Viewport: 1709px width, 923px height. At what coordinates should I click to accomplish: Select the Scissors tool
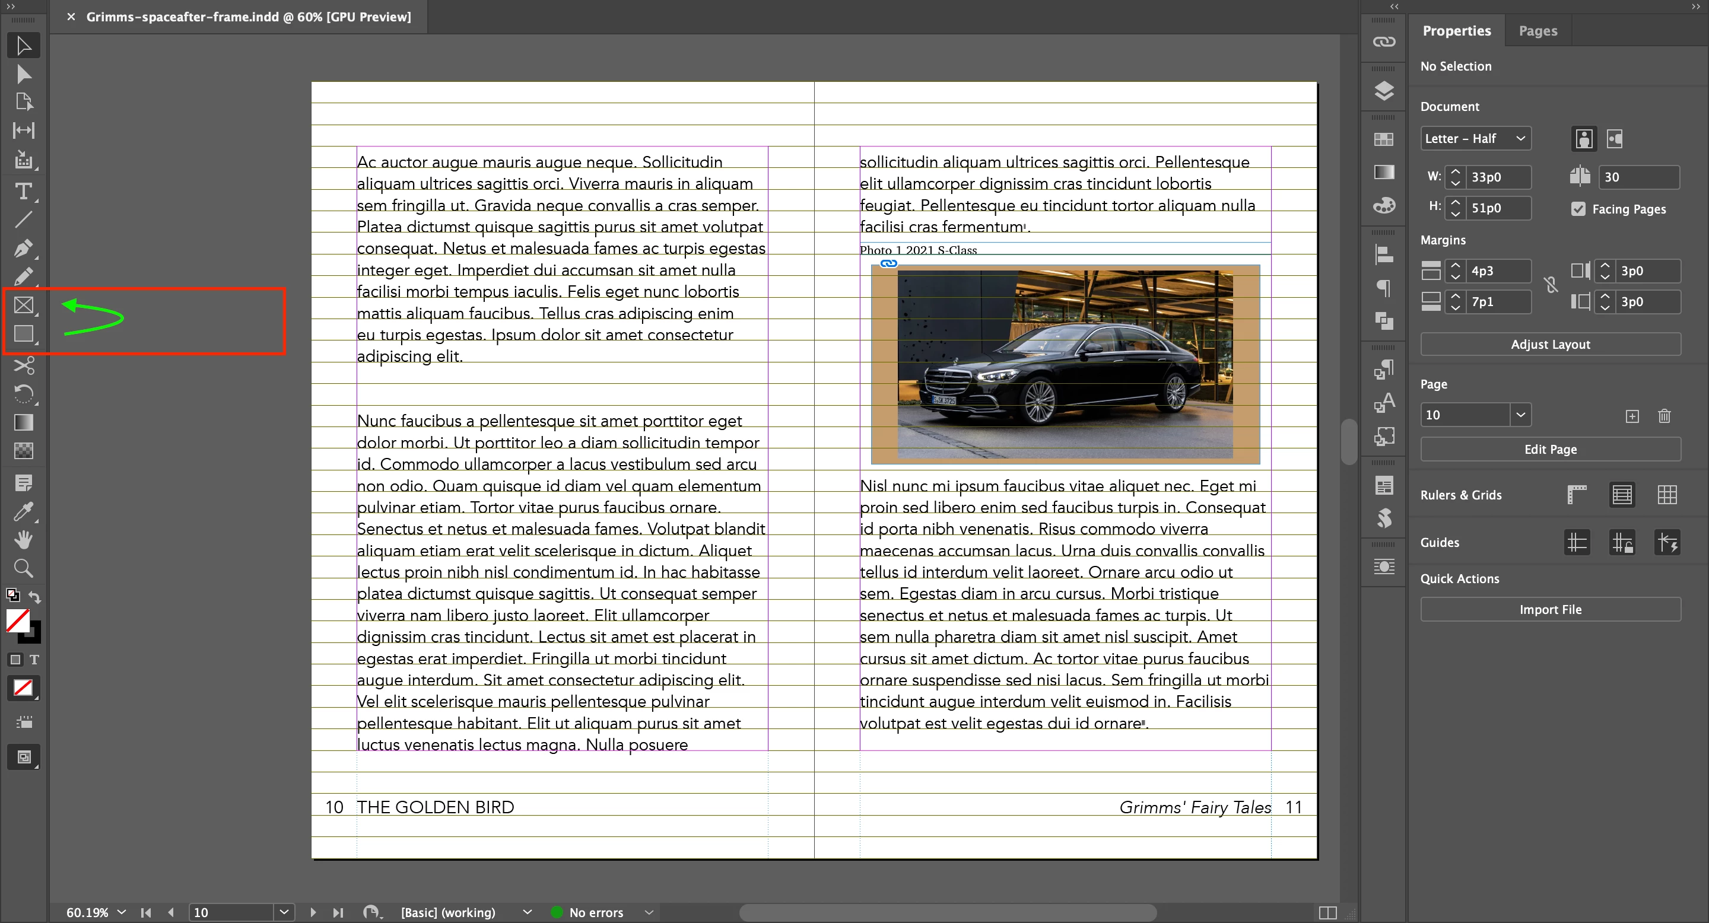[x=23, y=365]
